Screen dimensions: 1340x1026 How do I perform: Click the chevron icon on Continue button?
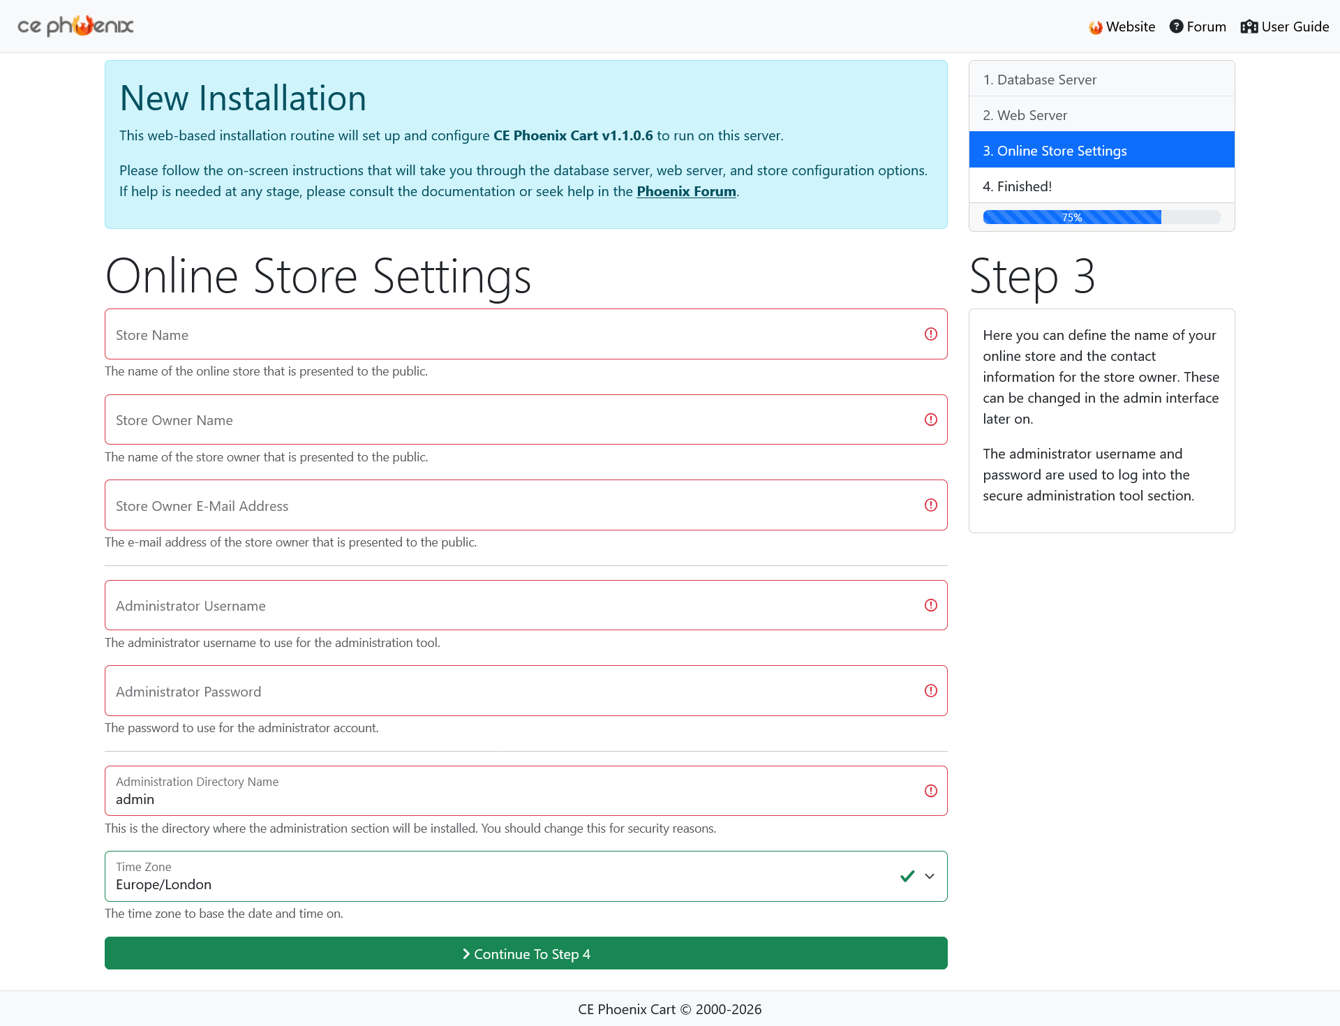[466, 953]
